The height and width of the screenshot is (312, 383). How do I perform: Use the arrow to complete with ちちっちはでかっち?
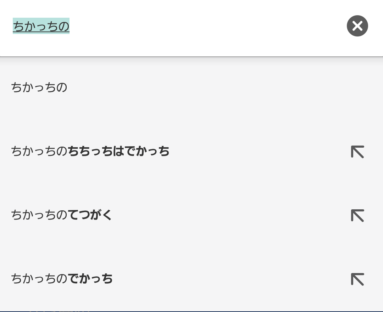coord(357,152)
